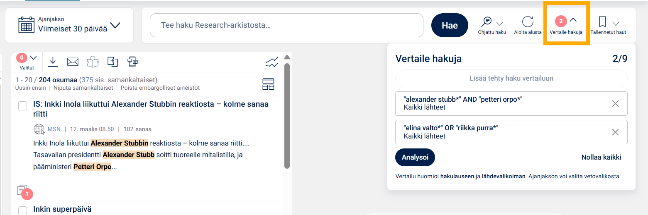
Task: Click the download arrow icon in results toolbar
Action: (53, 62)
